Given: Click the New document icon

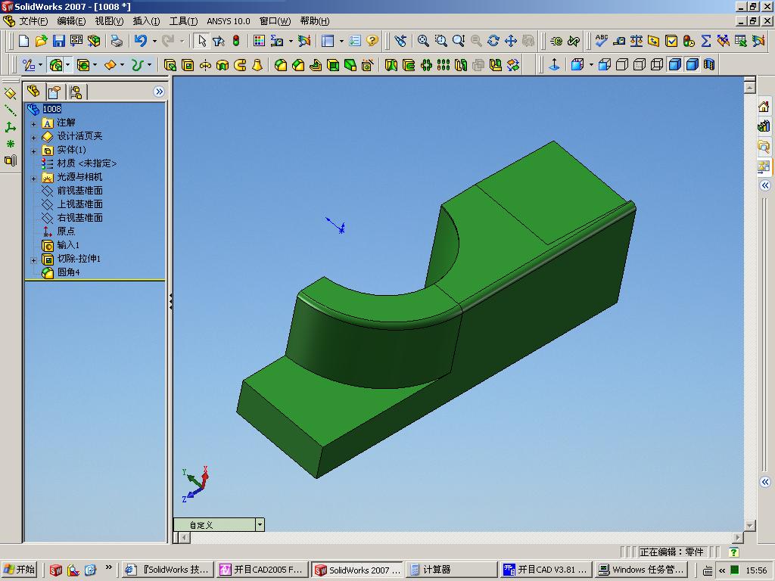Looking at the screenshot, I should pos(23,41).
